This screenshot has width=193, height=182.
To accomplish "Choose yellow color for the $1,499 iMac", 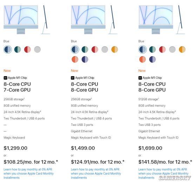I will click(x=115, y=49).
